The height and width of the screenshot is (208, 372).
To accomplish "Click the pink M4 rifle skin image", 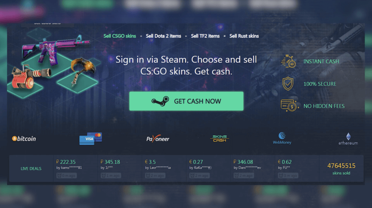I will [x=56, y=50].
